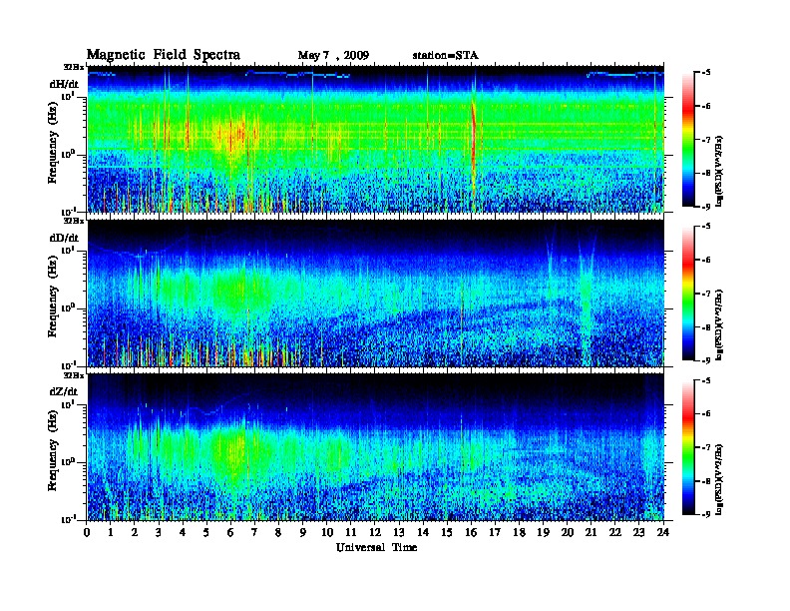The height and width of the screenshot is (611, 790).
Task: Click the "-7" tick on the dZ/dt color bar
Action: (706, 447)
